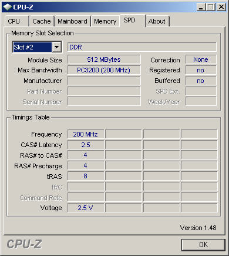229x256 pixels.
Task: Click the empty SPD Ext. field
Action: 201,91
